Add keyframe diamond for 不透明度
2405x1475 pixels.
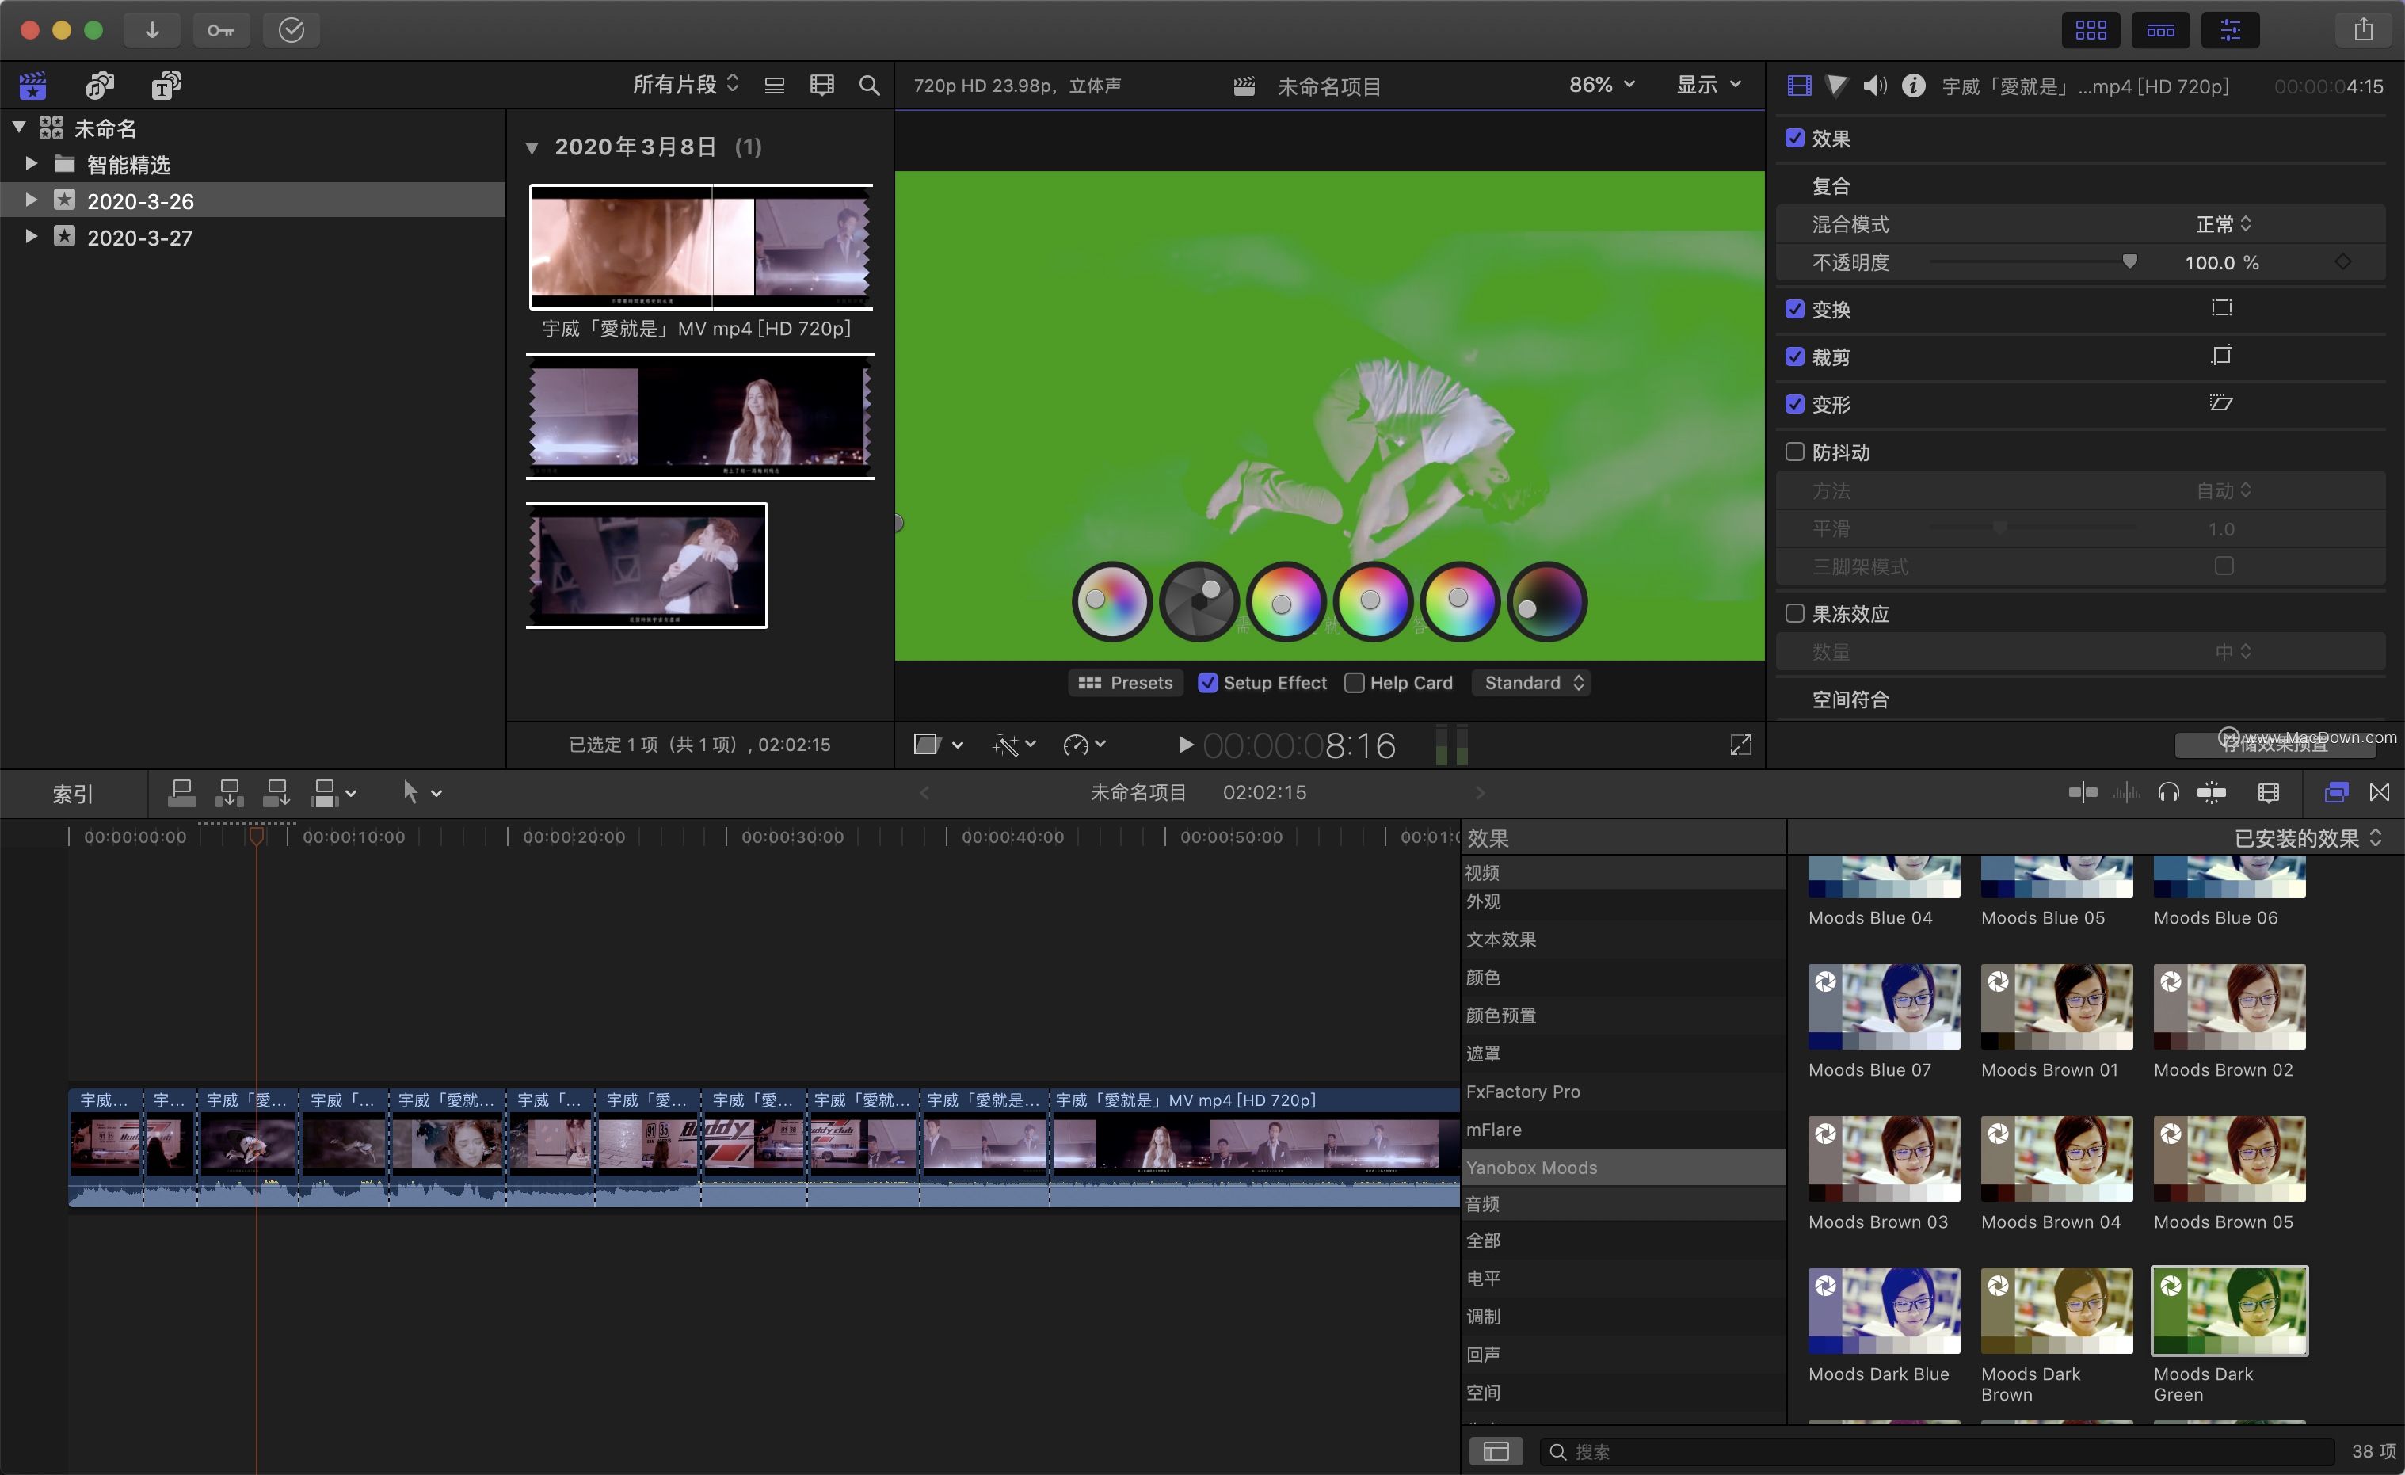point(2342,261)
